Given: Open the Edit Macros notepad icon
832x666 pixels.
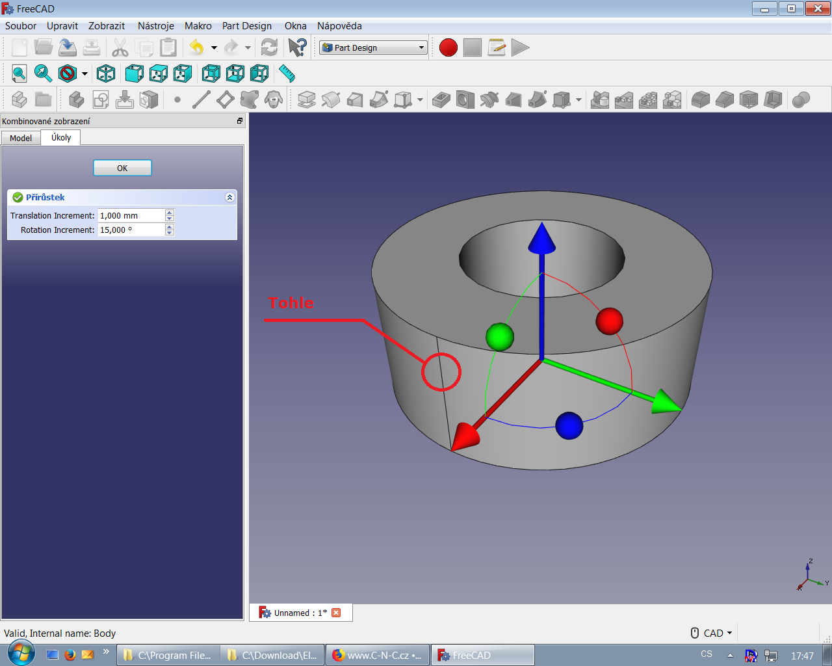Looking at the screenshot, I should pyautogui.click(x=497, y=47).
